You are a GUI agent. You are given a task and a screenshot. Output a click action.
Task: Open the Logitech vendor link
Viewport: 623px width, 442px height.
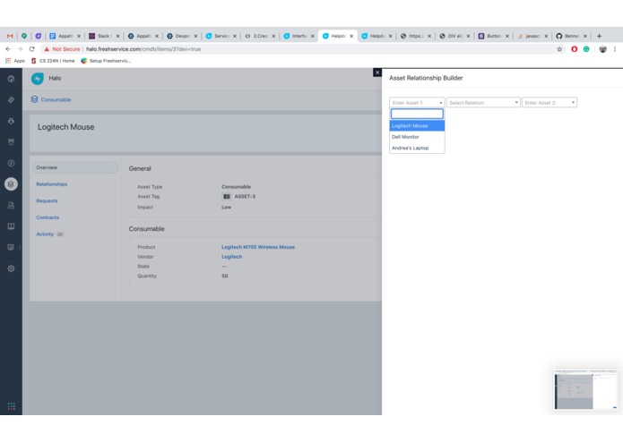pos(231,257)
